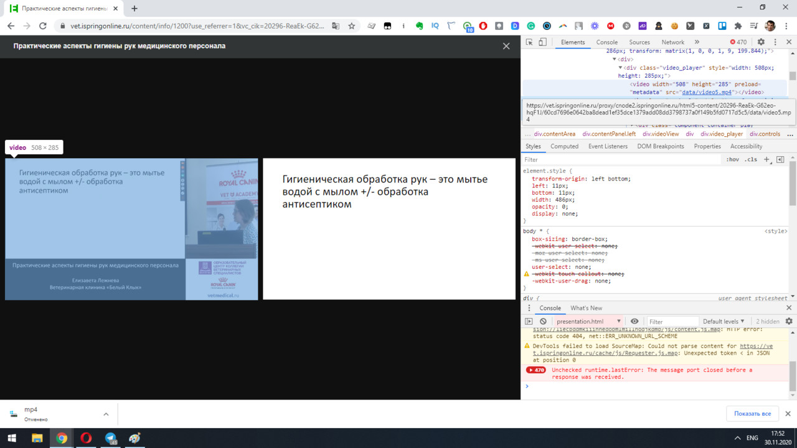Create a live expression with the eye icon

pos(634,322)
